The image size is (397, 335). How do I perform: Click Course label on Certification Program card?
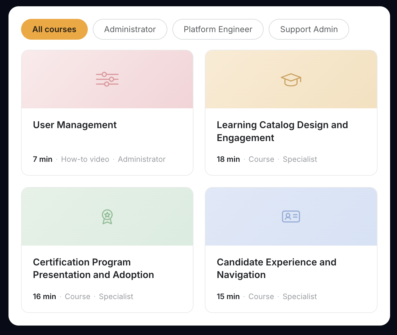click(x=77, y=297)
